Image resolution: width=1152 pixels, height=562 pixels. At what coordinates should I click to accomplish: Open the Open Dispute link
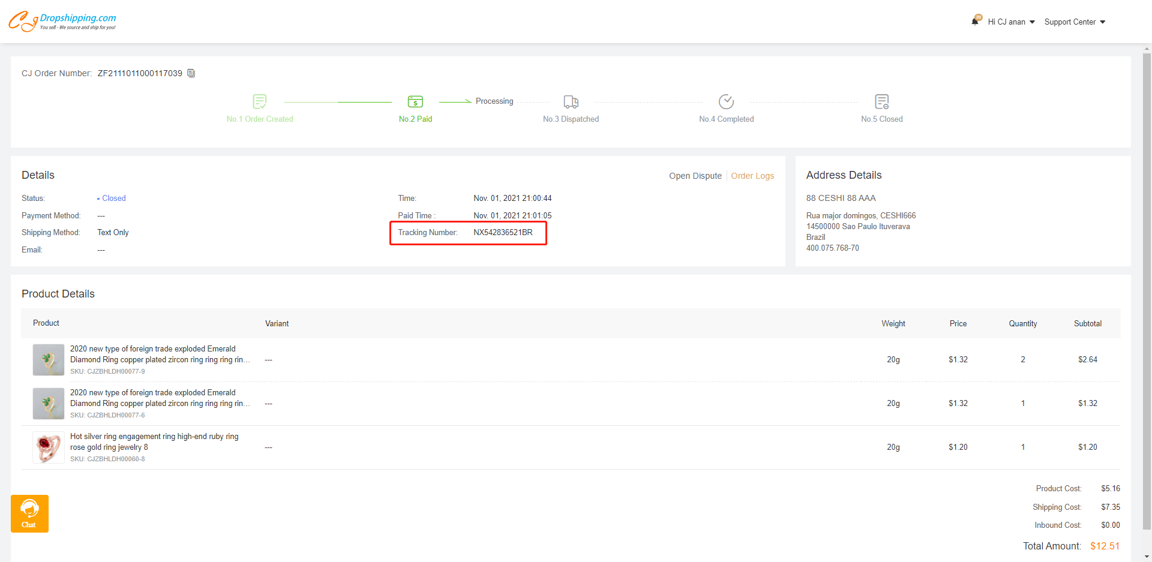pyautogui.click(x=695, y=176)
